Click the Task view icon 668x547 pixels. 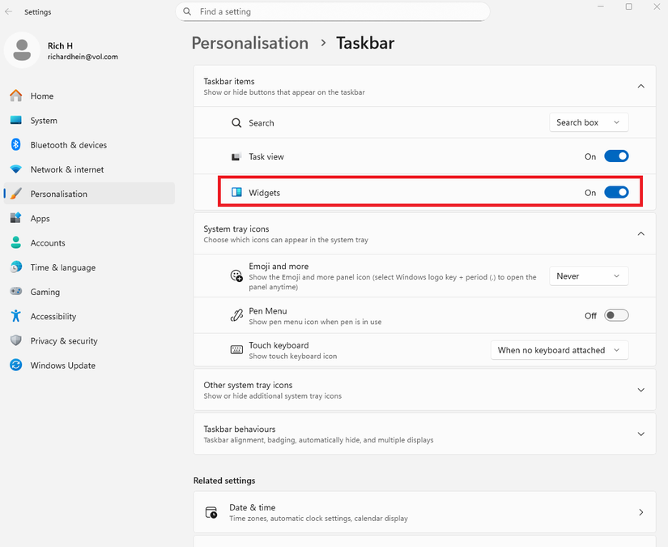[236, 156]
